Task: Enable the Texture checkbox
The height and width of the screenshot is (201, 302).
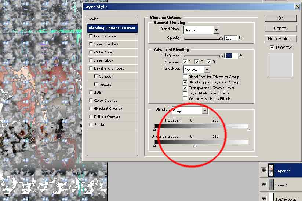Action: click(96, 84)
